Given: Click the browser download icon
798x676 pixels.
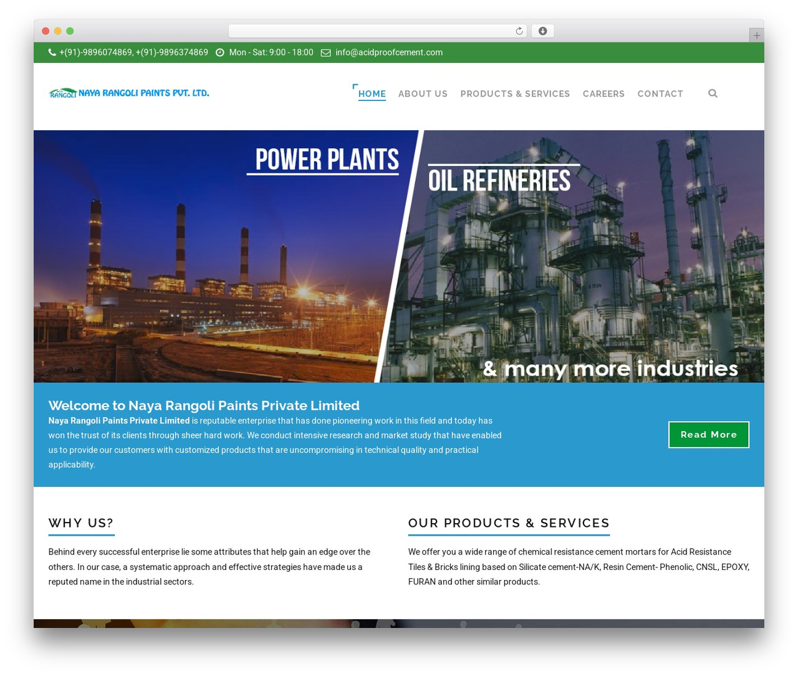Looking at the screenshot, I should tap(542, 31).
